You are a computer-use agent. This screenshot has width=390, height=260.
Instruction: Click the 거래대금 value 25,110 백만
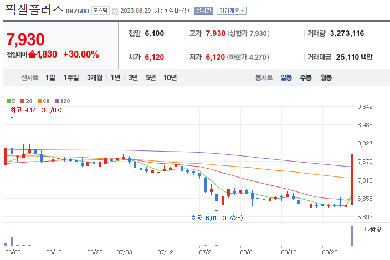pyautogui.click(x=354, y=57)
